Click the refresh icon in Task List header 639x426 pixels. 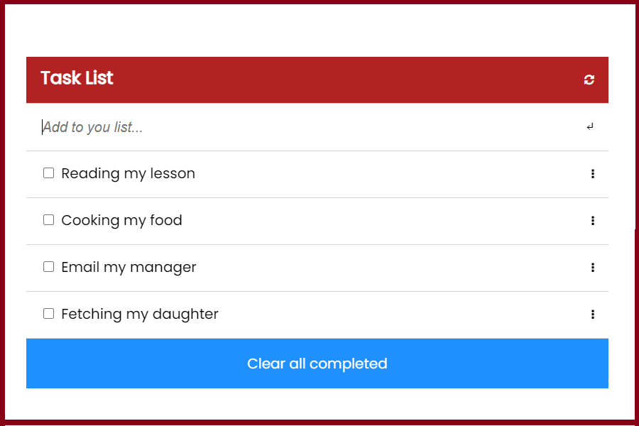pyautogui.click(x=589, y=80)
